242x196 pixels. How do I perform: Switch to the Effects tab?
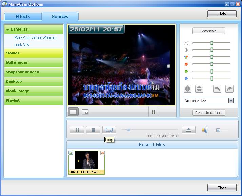tap(23, 16)
